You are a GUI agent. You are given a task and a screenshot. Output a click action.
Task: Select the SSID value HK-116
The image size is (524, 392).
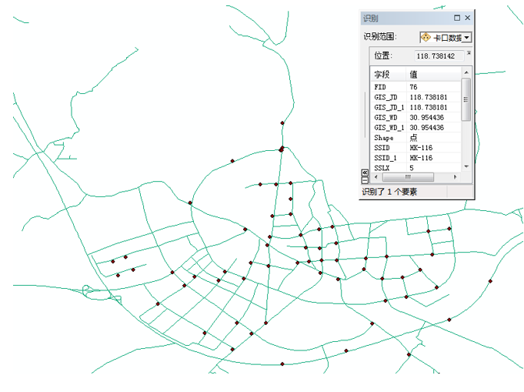(x=421, y=148)
